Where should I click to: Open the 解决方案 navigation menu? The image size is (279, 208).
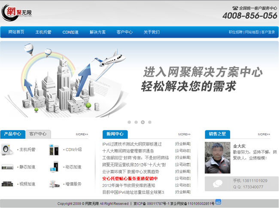tap(97, 32)
